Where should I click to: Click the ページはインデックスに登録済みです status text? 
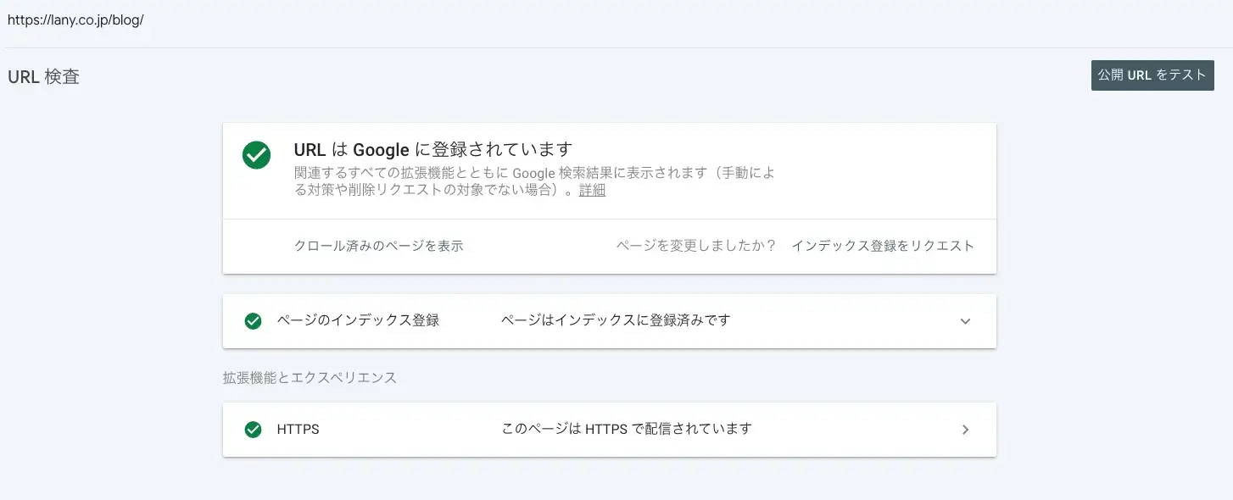(x=616, y=320)
